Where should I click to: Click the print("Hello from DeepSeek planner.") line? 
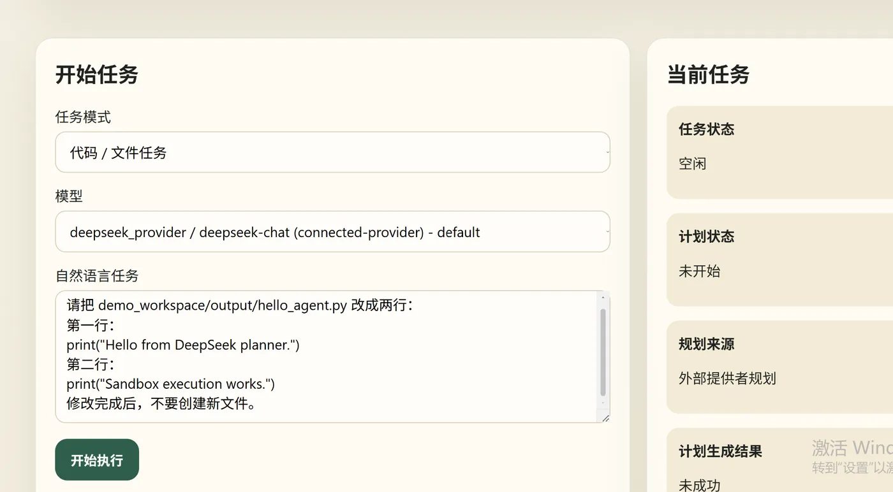(183, 345)
